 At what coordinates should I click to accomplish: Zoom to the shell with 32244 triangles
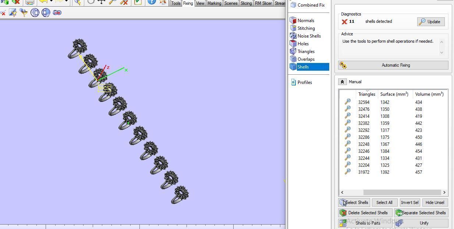pyautogui.click(x=347, y=158)
